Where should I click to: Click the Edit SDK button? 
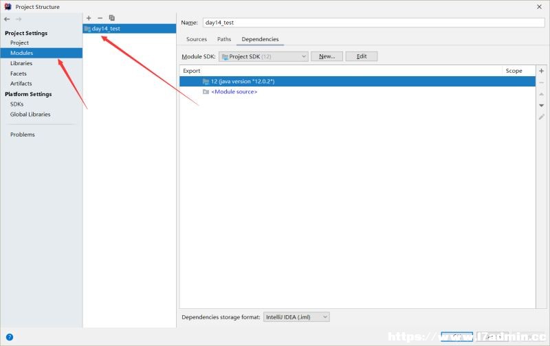coord(362,56)
